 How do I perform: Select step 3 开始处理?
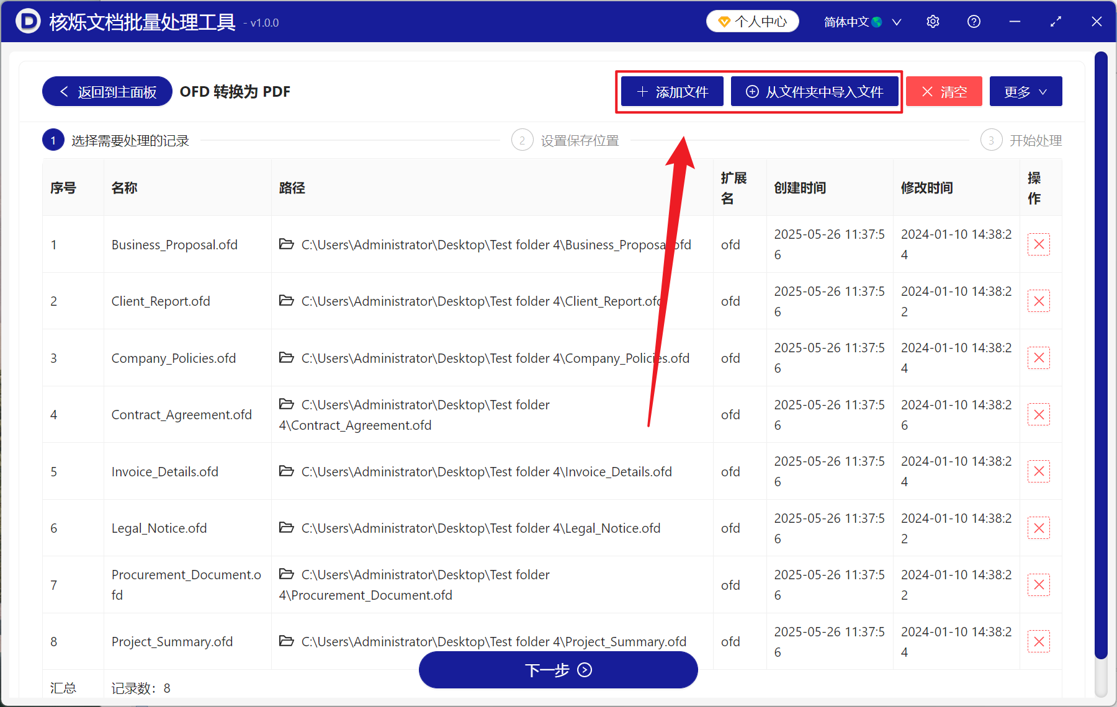tap(1021, 141)
